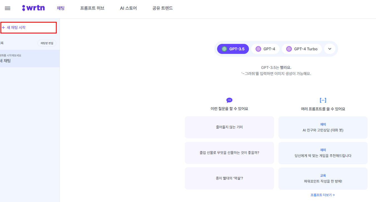The width and height of the screenshot is (376, 202).
Task: Click the bracket prompt icon
Action: pos(323,100)
